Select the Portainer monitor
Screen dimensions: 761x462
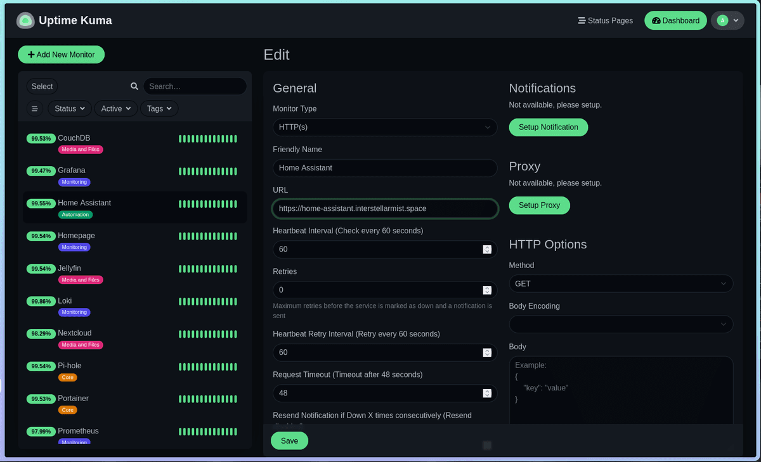pyautogui.click(x=134, y=404)
